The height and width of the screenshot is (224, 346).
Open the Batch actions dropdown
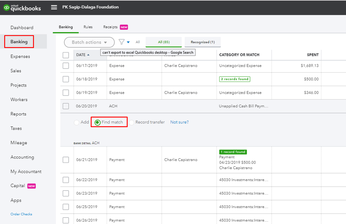[89, 42]
